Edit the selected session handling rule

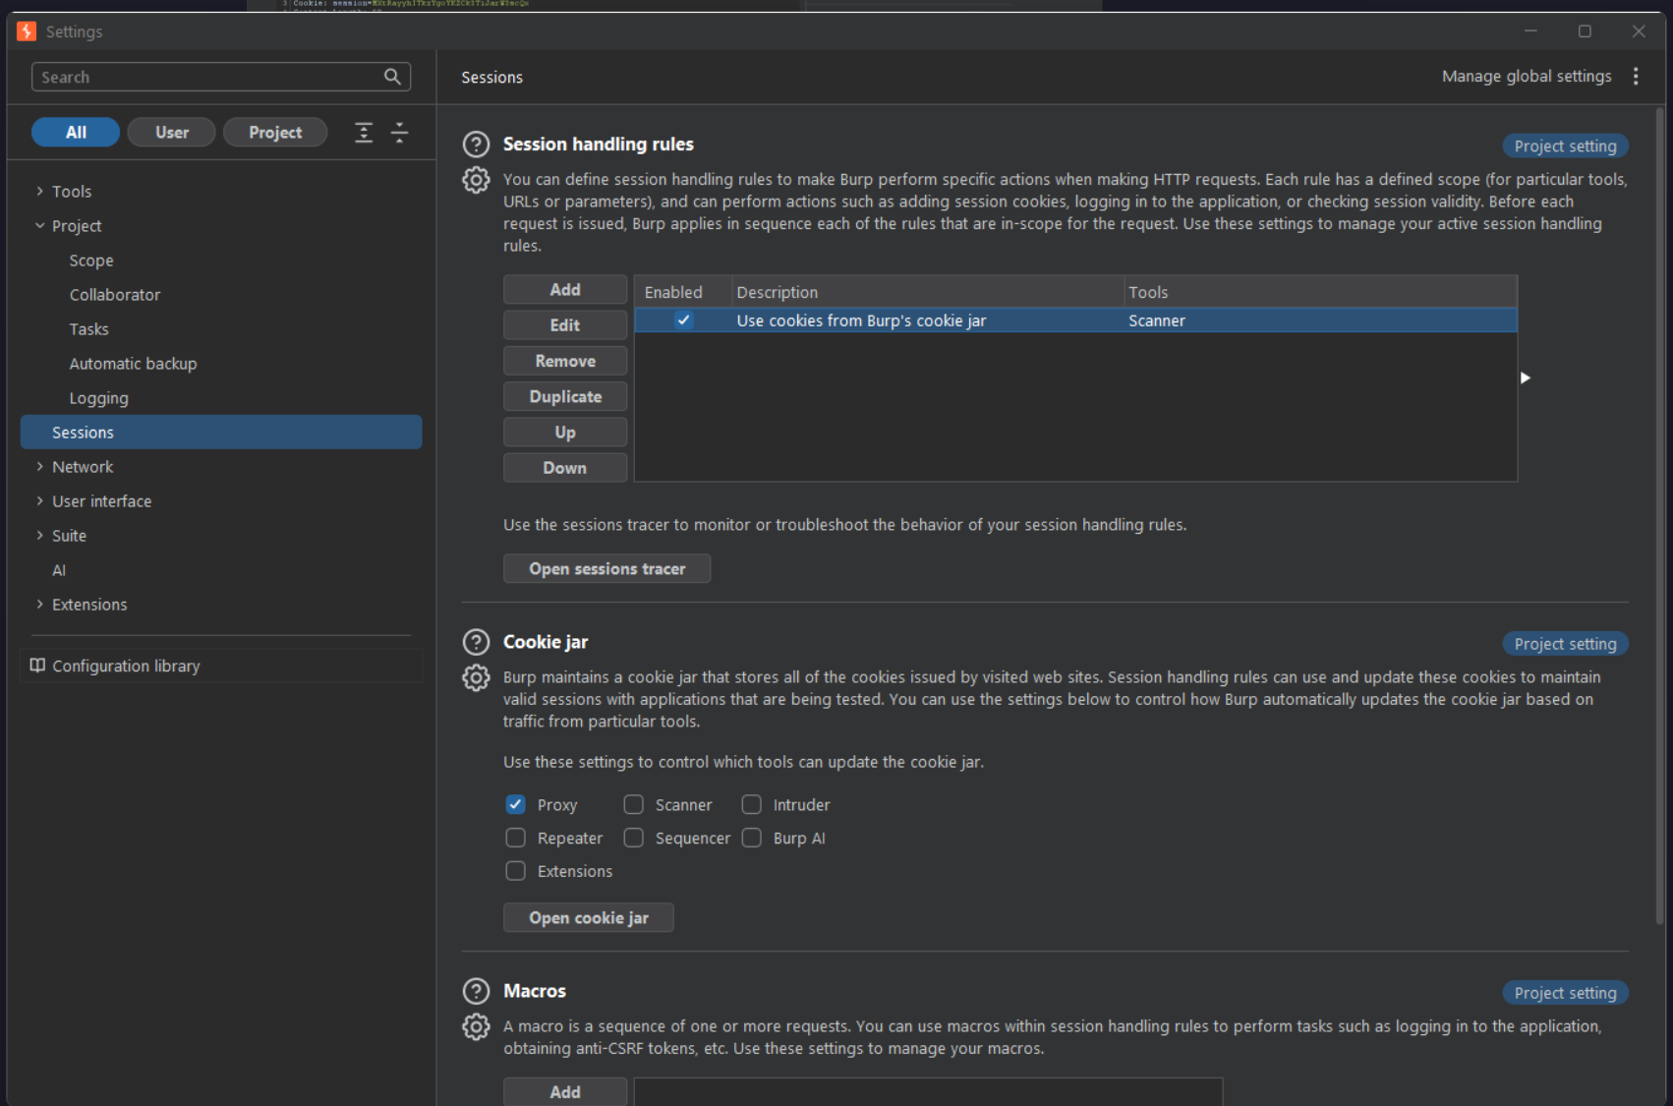pyautogui.click(x=565, y=325)
